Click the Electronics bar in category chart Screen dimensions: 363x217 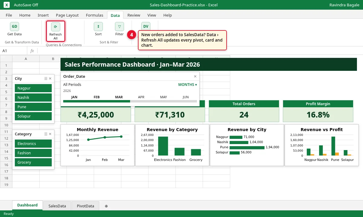click(x=163, y=146)
